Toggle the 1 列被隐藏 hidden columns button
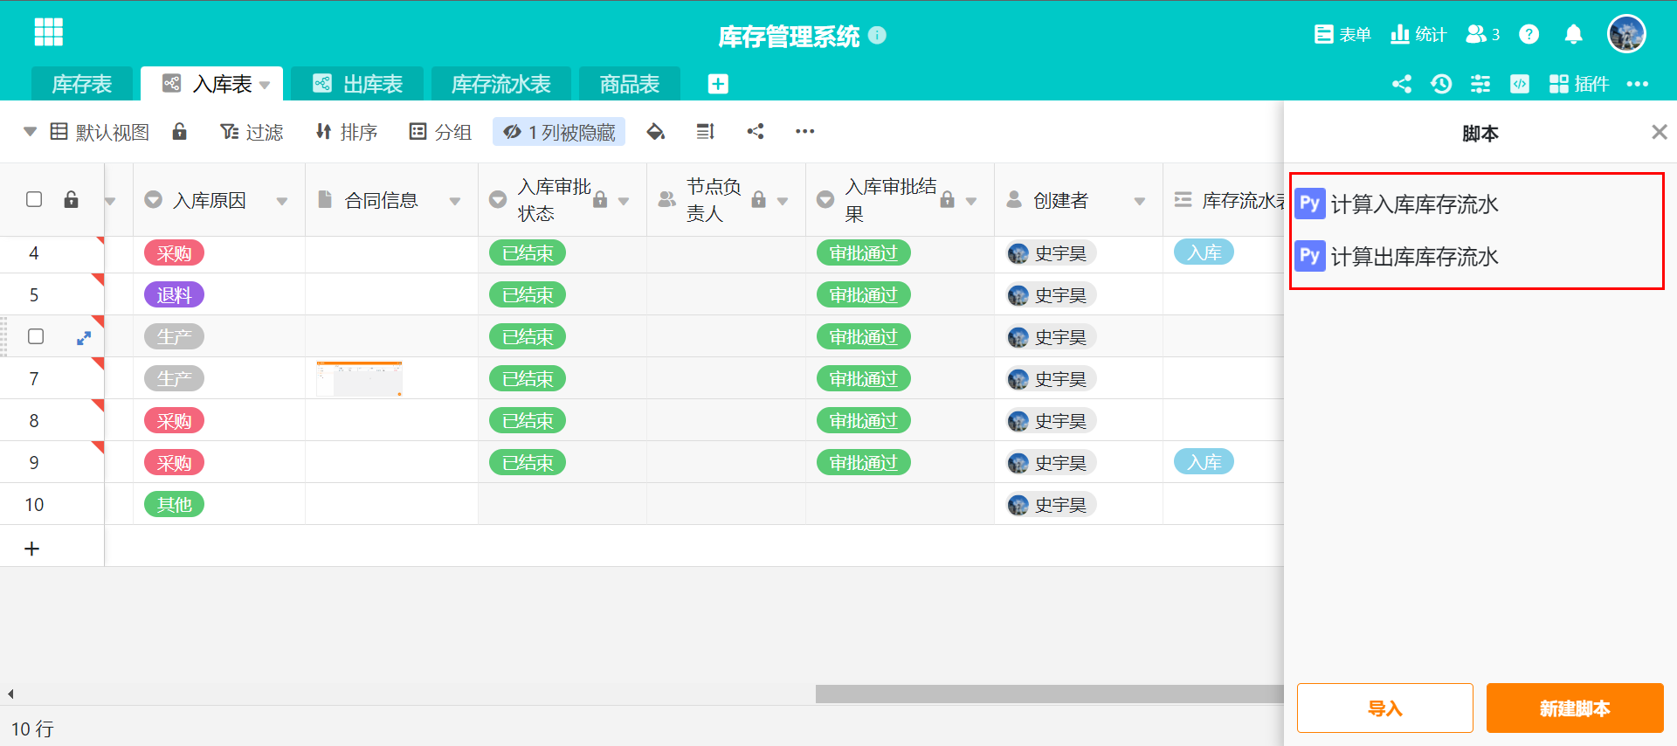Image resolution: width=1677 pixels, height=746 pixels. click(x=559, y=132)
